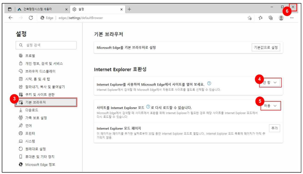Close the 설정 tab
Screen dimensions: 303x174
pyautogui.click(x=121, y=9)
